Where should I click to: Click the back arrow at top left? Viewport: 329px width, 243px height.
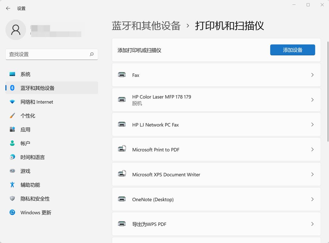(8, 9)
